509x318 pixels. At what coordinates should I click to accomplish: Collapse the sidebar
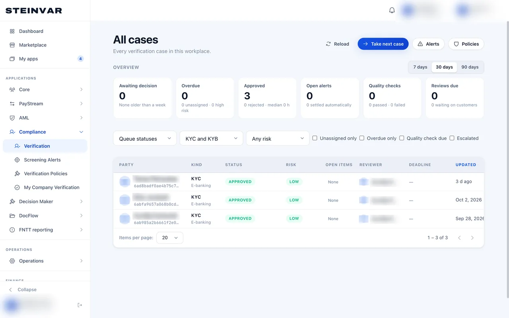click(x=23, y=290)
